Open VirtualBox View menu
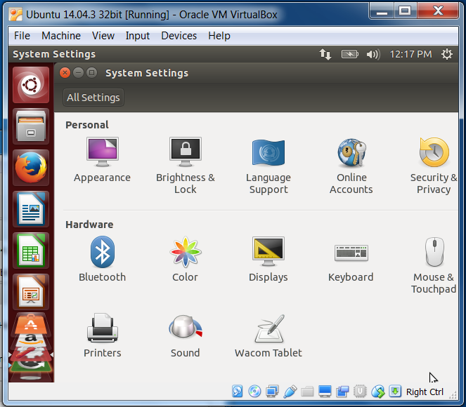 pos(103,36)
